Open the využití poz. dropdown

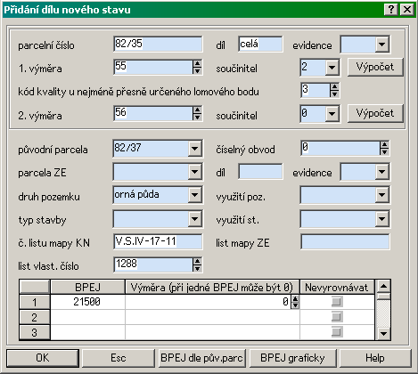coord(381,195)
